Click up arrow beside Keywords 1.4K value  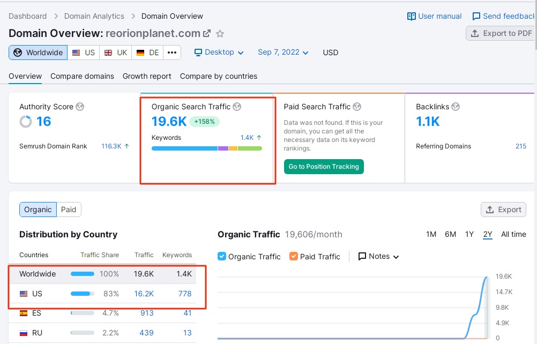pyautogui.click(x=259, y=138)
